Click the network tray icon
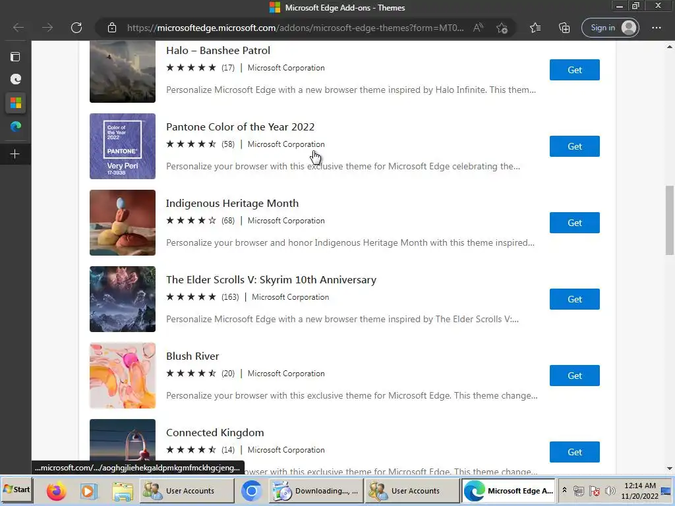This screenshot has height=506, width=675. click(579, 491)
